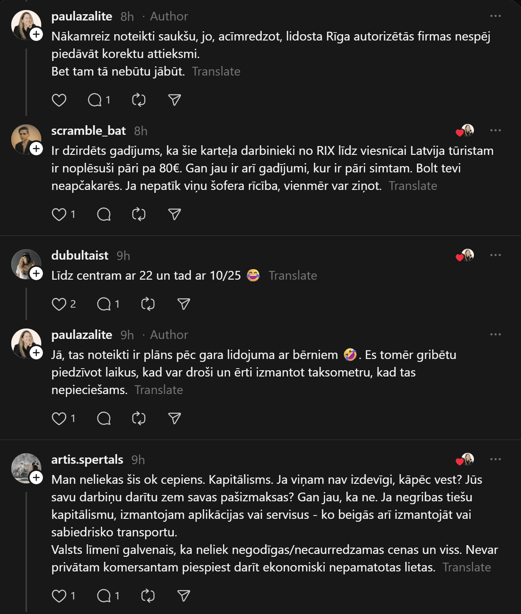
Task: Like dubultaist's comment about route 22
Action: click(x=59, y=304)
